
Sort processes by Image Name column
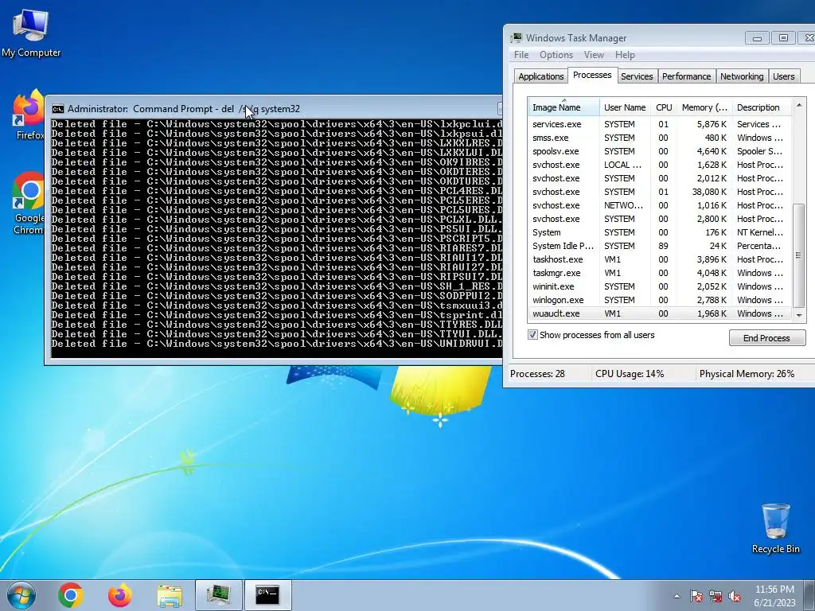(x=563, y=107)
